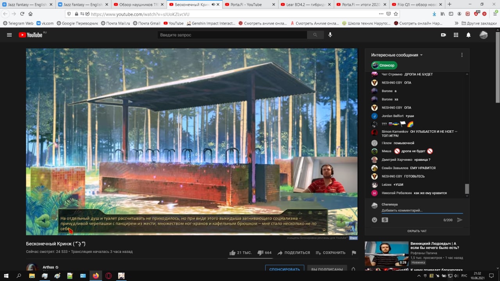Image resolution: width=500 pixels, height=281 pixels.
Task: Report the video with the flag icon
Action: pos(354,253)
